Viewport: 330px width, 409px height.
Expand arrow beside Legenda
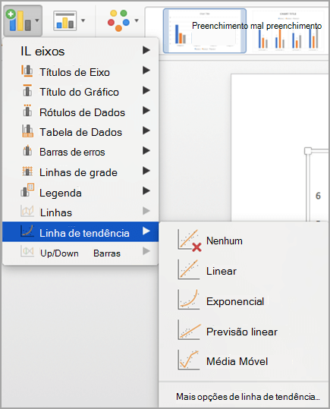(x=146, y=191)
